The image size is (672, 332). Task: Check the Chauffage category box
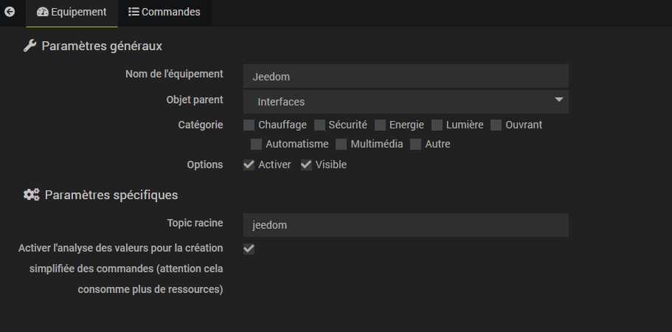click(249, 125)
